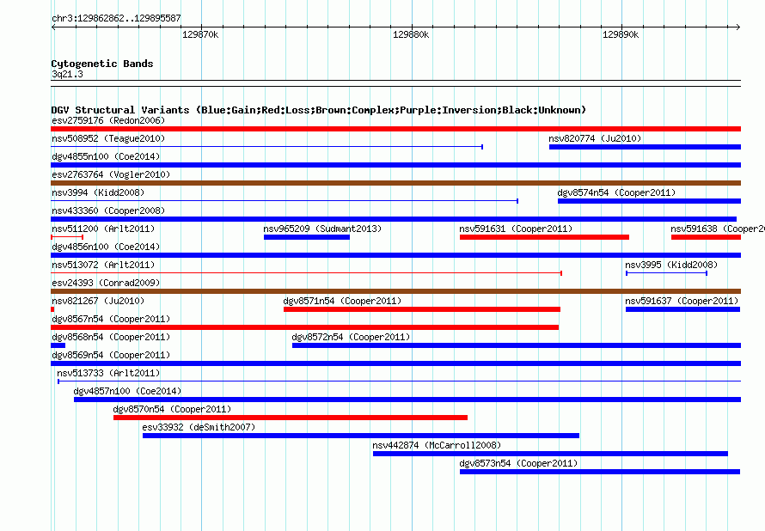Open dgv4855n100 (Coe2014) variant label

[106, 156]
